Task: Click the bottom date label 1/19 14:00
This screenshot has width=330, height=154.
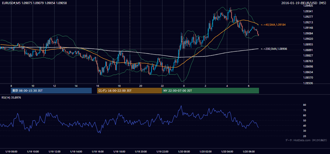Action: click(x=76, y=152)
